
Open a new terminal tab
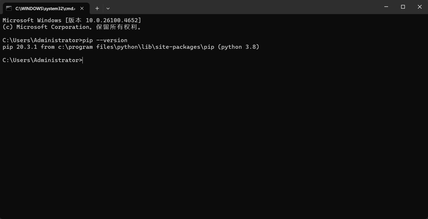(97, 8)
